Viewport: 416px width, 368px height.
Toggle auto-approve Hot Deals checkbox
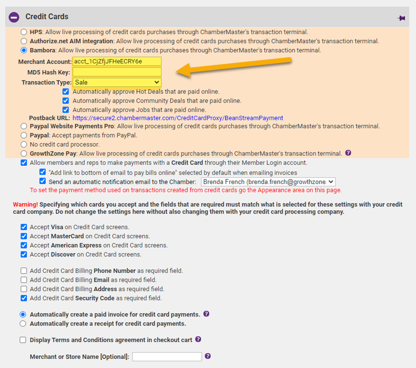coord(66,92)
